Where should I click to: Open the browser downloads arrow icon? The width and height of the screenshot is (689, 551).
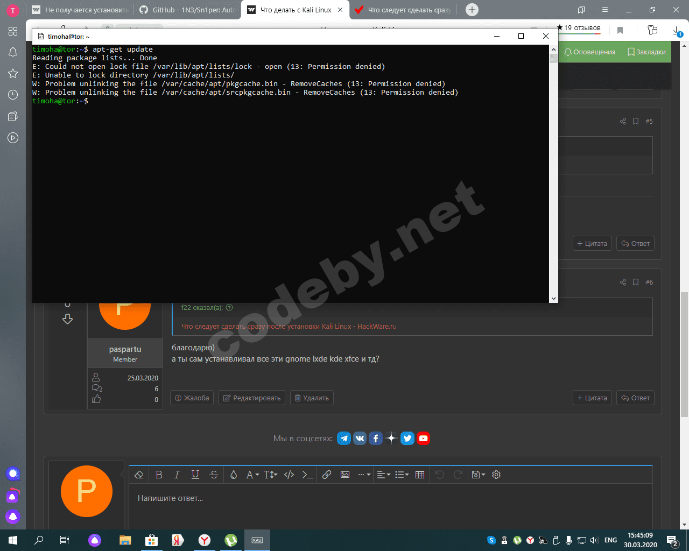[x=678, y=31]
